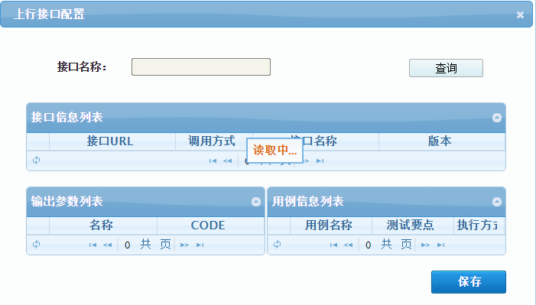This screenshot has height=305, width=536.
Task: Click the 读取中... loading indicator
Action: tap(274, 150)
